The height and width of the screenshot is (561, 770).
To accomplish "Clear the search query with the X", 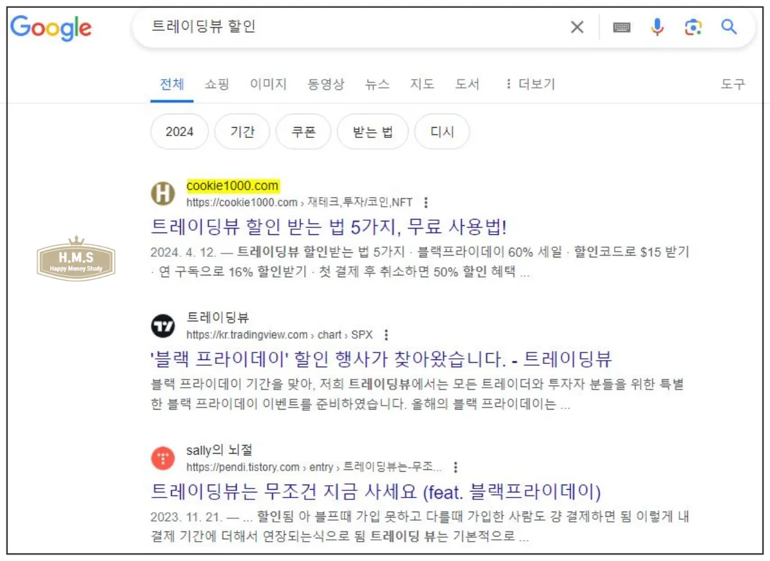I will pos(577,27).
